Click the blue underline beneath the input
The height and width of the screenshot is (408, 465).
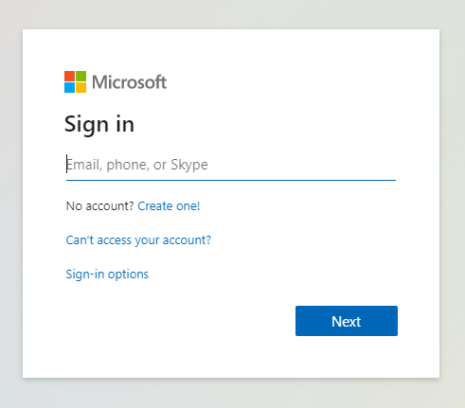(x=231, y=180)
